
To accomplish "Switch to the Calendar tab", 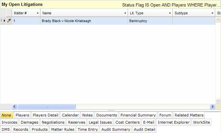I will pyautogui.click(x=70, y=115).
